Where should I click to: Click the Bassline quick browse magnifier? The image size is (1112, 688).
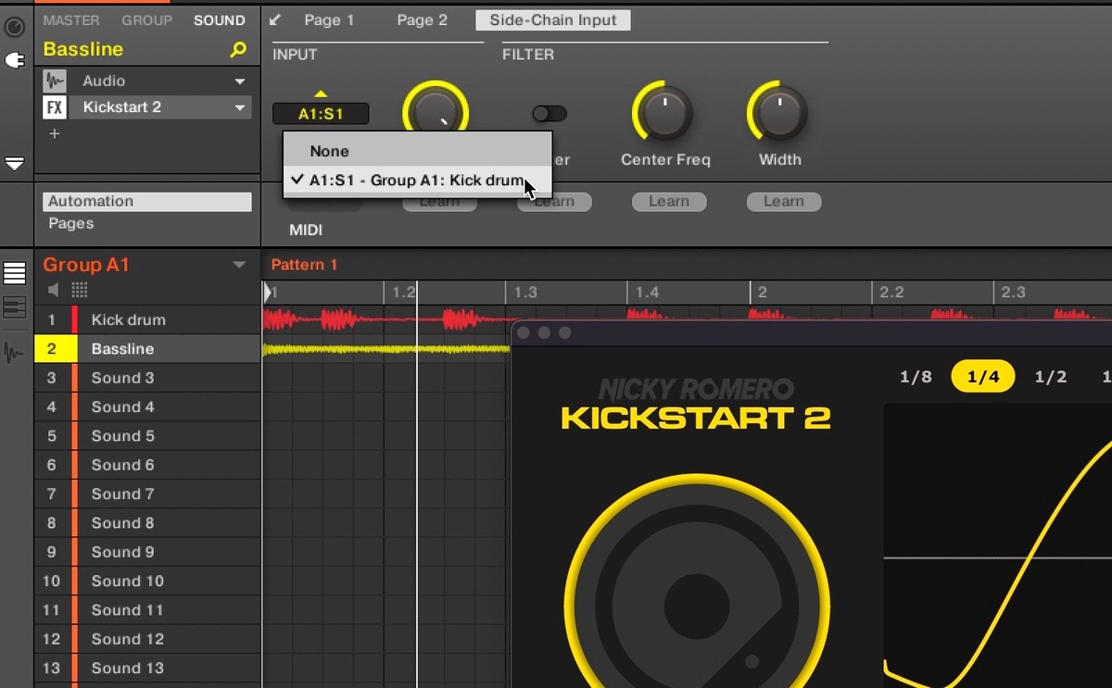(238, 50)
